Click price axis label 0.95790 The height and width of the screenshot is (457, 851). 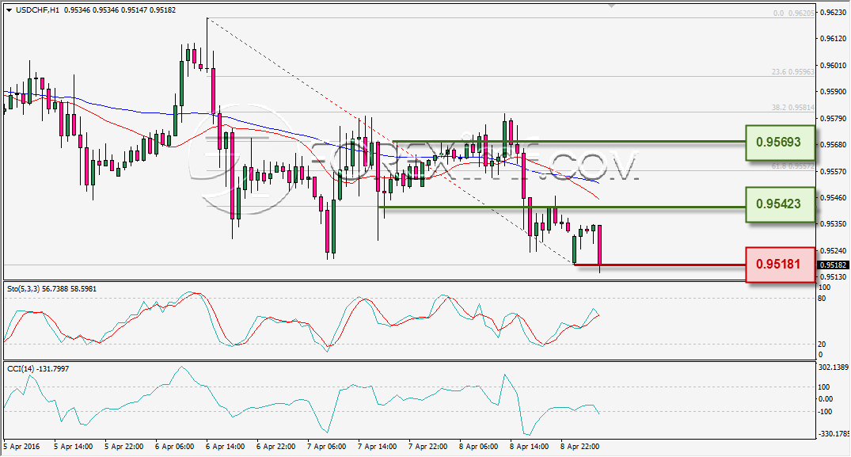833,118
